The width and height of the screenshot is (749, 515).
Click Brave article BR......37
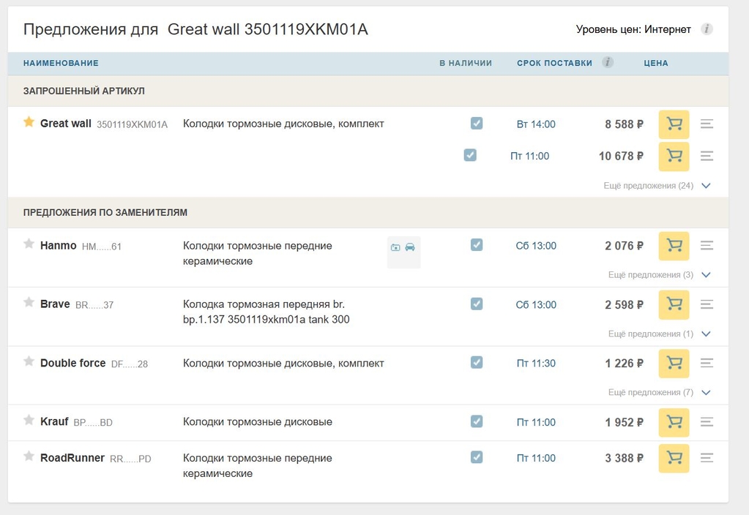point(94,305)
